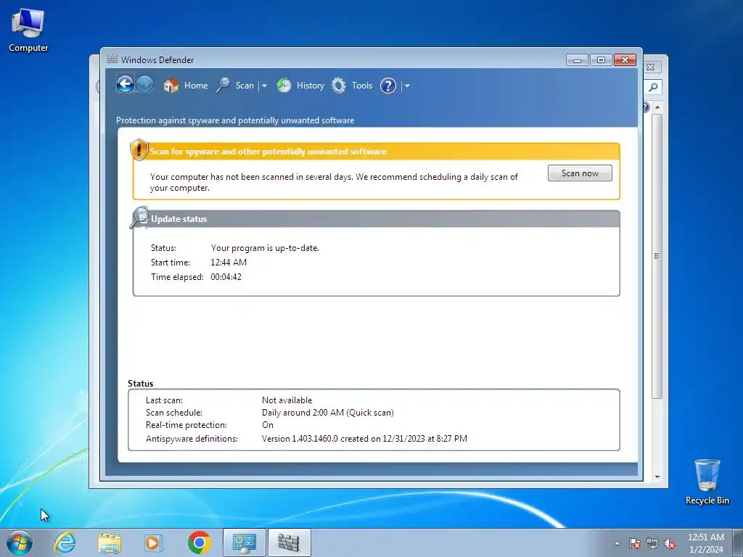Show hidden tray icons arrow

pos(617,543)
